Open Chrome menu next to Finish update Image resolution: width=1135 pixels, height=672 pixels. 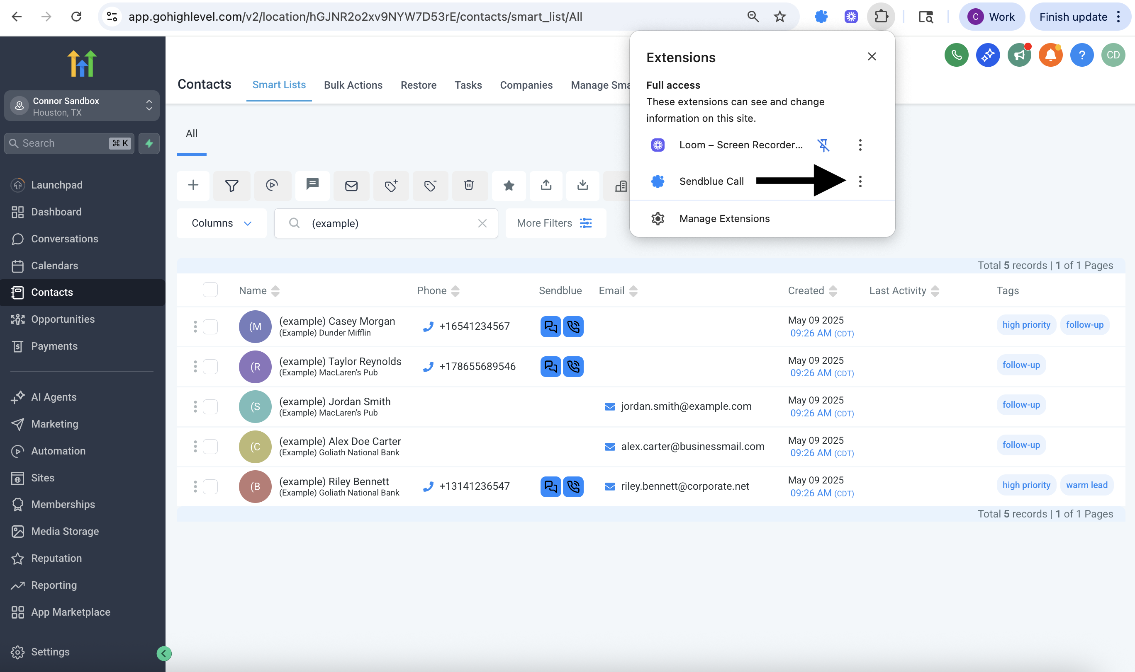tap(1119, 17)
